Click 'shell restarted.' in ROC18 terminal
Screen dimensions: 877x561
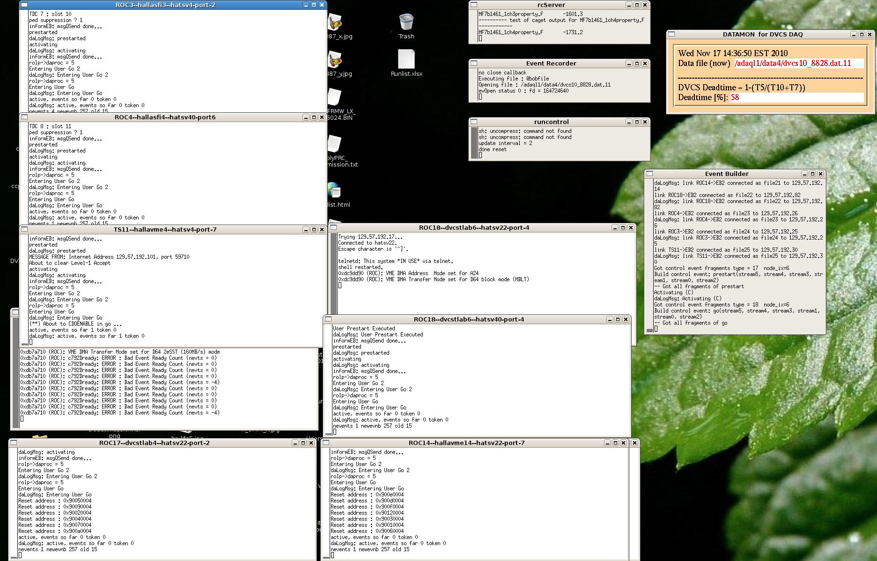pos(360,267)
